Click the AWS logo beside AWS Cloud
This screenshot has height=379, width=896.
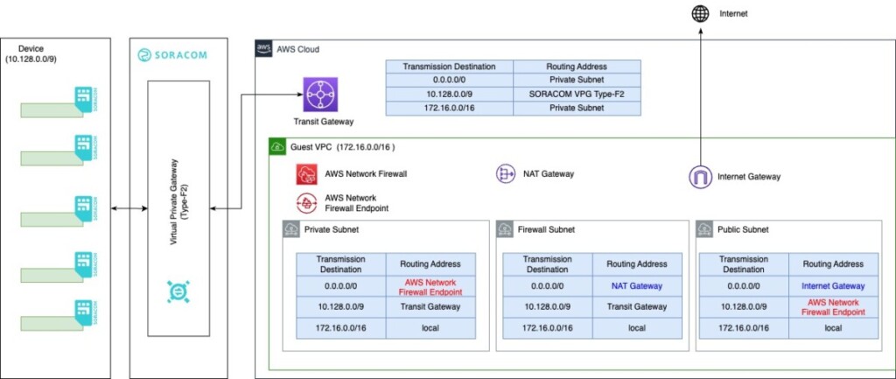pyautogui.click(x=262, y=48)
